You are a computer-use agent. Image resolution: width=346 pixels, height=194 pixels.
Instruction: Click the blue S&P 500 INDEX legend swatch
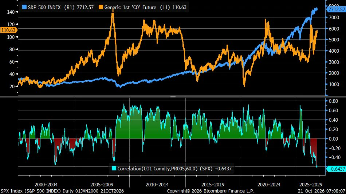pos(24,7)
